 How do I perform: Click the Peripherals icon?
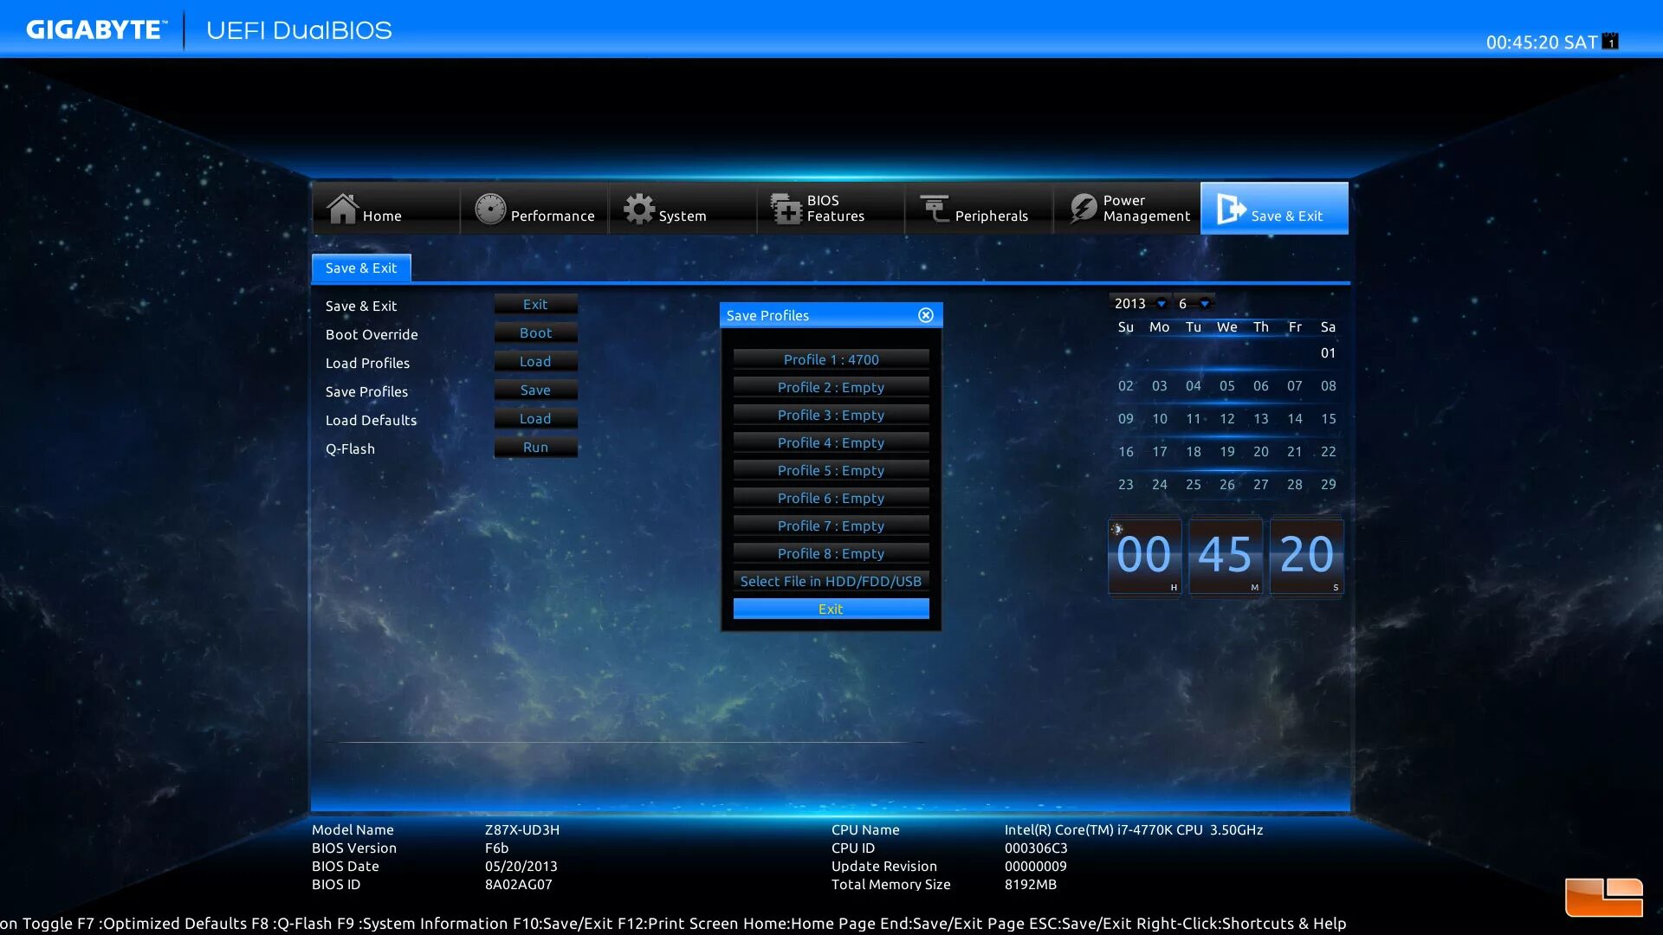click(x=935, y=209)
